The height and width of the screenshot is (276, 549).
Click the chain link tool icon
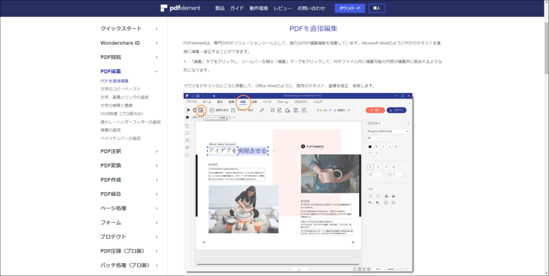pyautogui.click(x=262, y=110)
